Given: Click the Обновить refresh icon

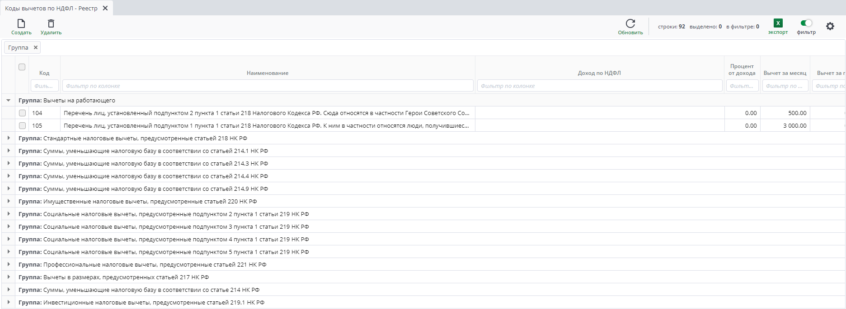Looking at the screenshot, I should coord(630,23).
